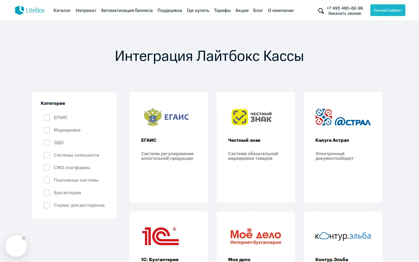Viewport: 419px width, 262px height.
Task: Click the LiteBox logo
Action: coord(30,10)
